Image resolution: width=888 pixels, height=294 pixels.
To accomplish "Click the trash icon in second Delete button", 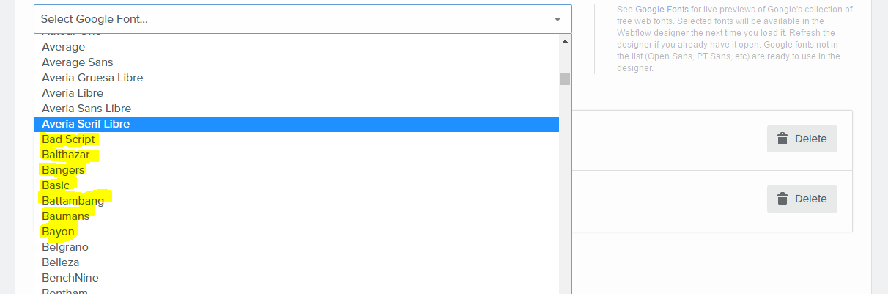I will click(782, 199).
